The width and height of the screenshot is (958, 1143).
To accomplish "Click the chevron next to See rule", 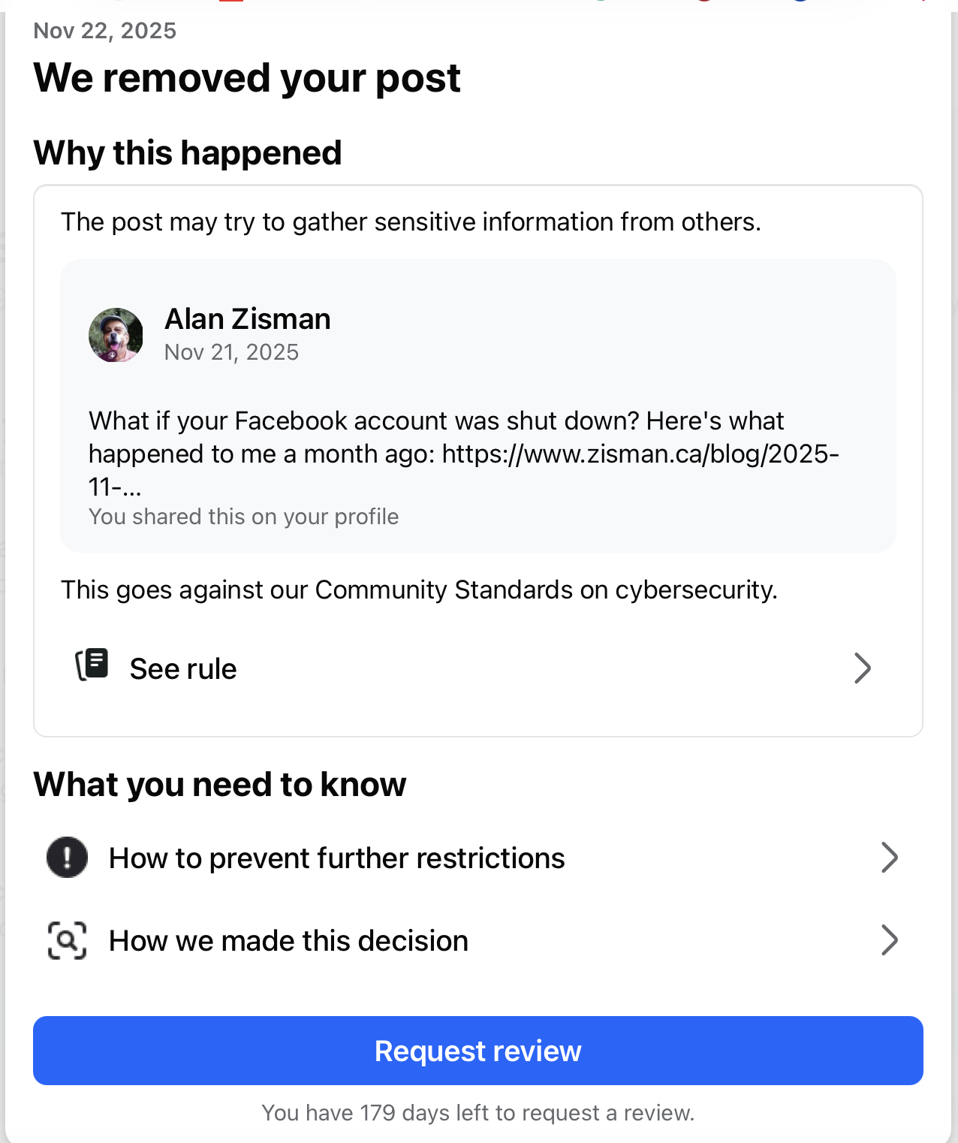I will pyautogui.click(x=863, y=668).
